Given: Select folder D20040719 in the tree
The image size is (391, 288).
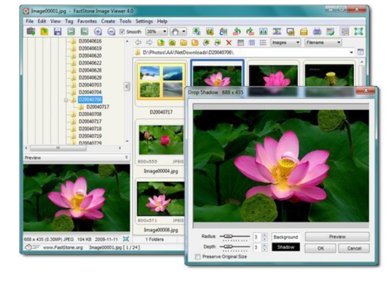Looking at the screenshot, I should (x=90, y=136).
